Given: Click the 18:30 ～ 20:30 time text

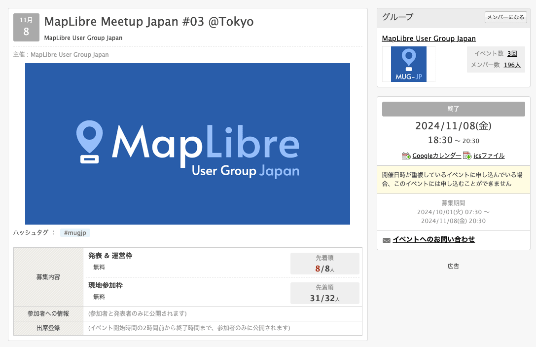Looking at the screenshot, I should tap(453, 140).
